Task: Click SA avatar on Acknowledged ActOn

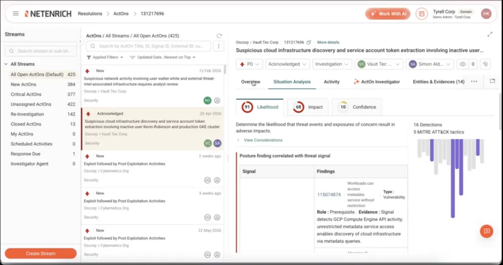Action: pos(217,143)
